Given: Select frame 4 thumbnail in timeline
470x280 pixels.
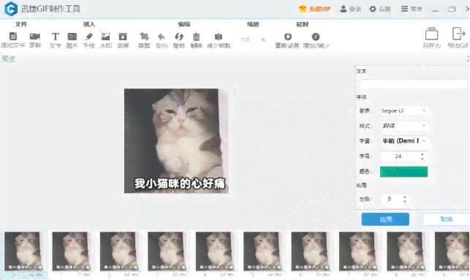Looking at the screenshot, I should click(215, 251).
